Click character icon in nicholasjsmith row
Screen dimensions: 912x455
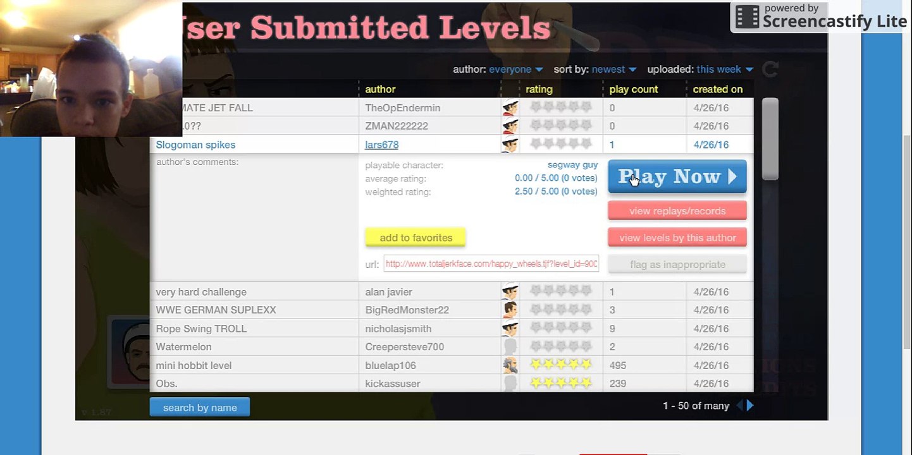[510, 328]
